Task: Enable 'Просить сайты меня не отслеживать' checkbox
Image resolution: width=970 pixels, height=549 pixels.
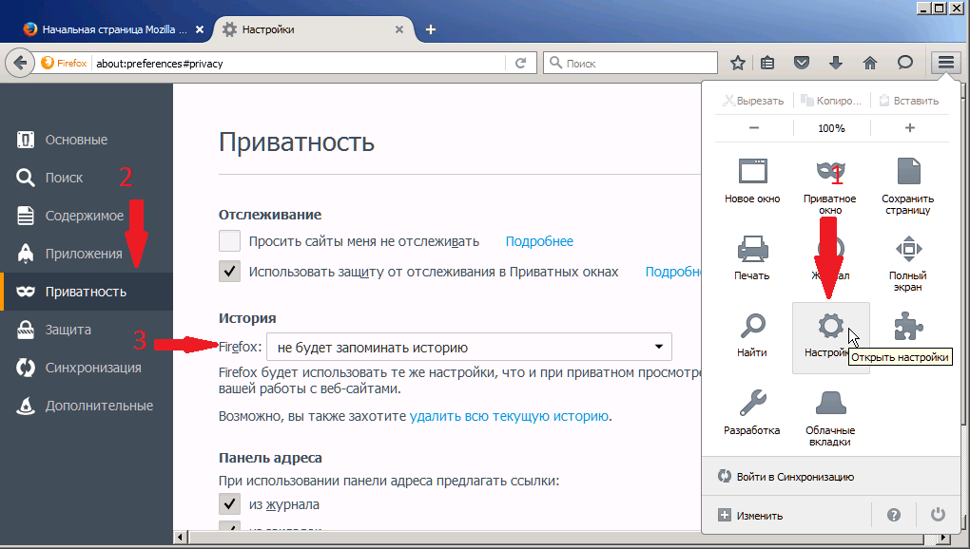Action: (229, 241)
